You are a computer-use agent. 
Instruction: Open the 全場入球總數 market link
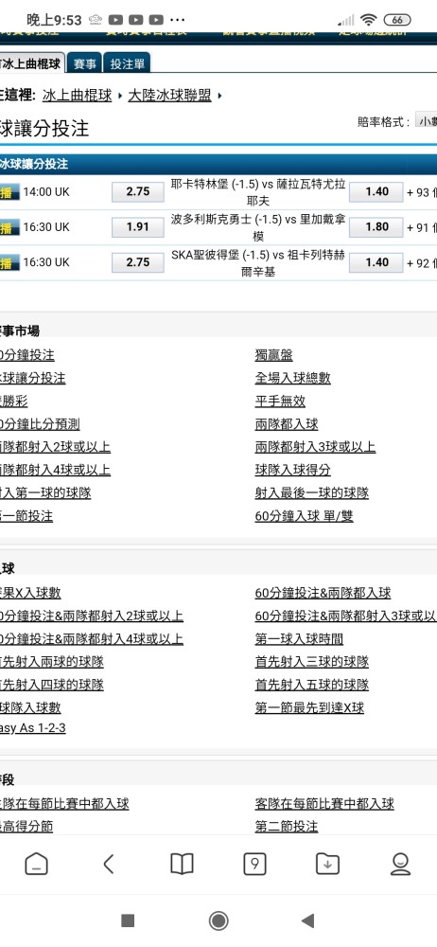[x=292, y=378]
